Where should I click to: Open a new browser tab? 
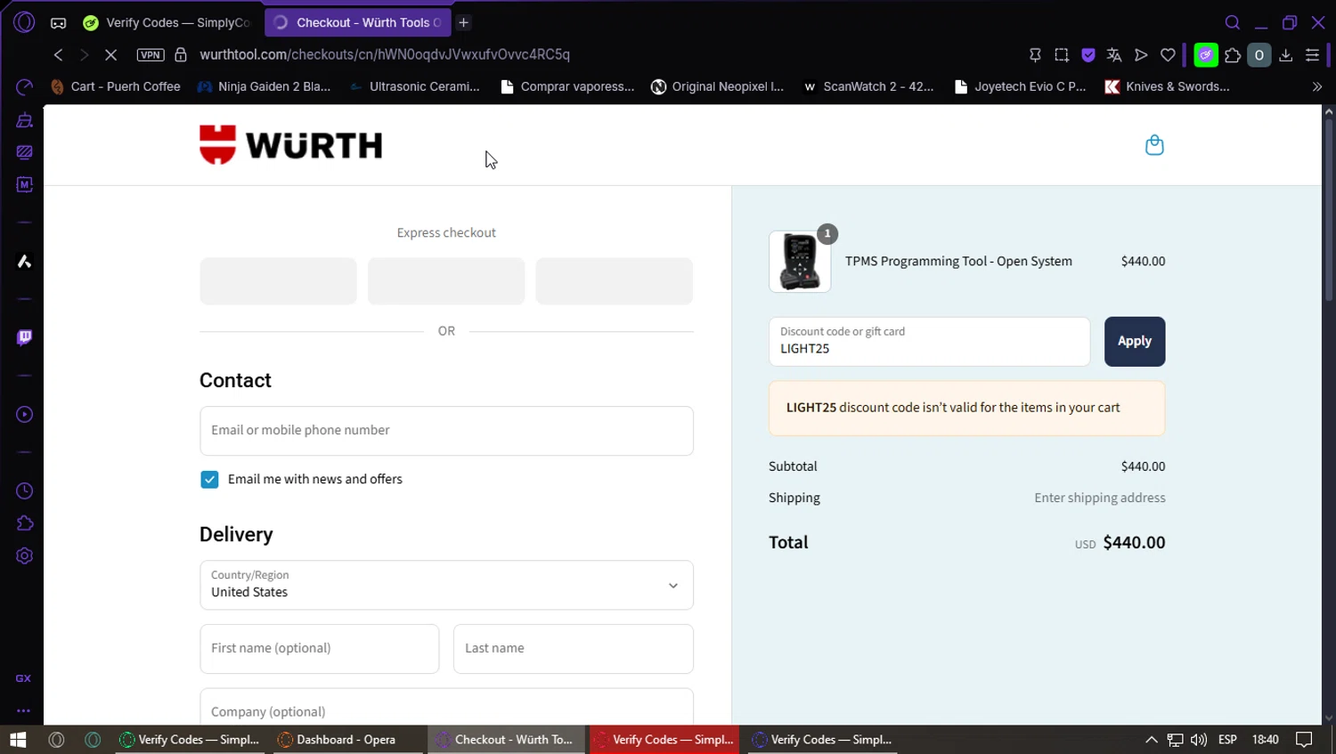(x=463, y=23)
